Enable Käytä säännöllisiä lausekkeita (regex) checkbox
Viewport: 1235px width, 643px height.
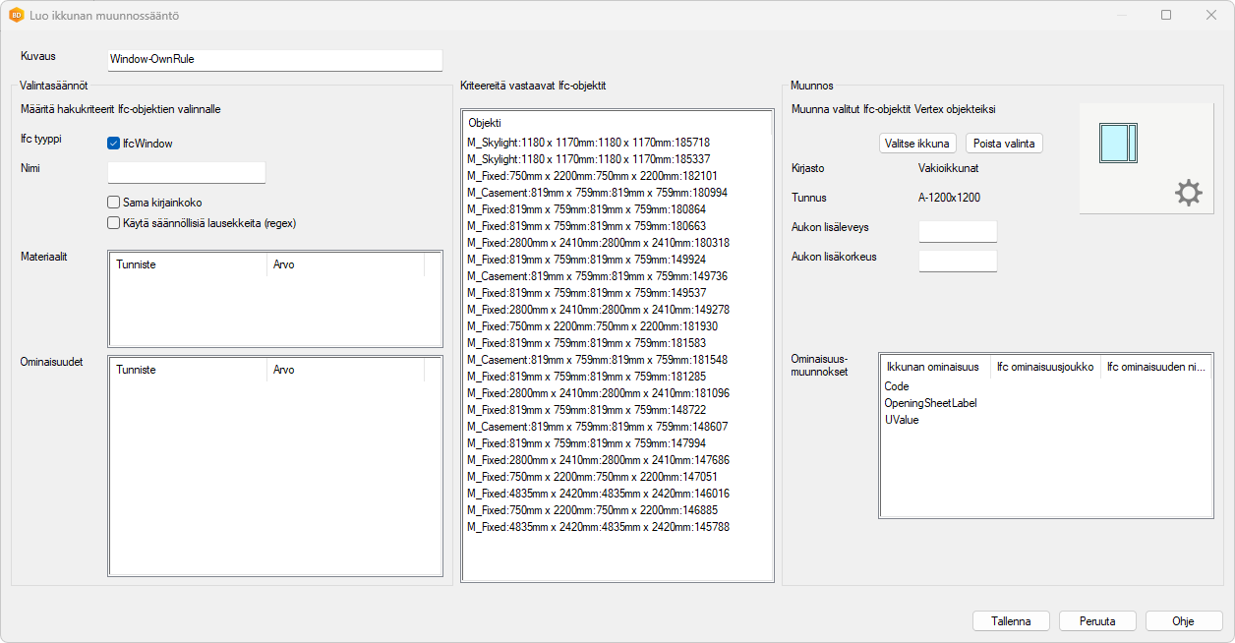tap(113, 223)
